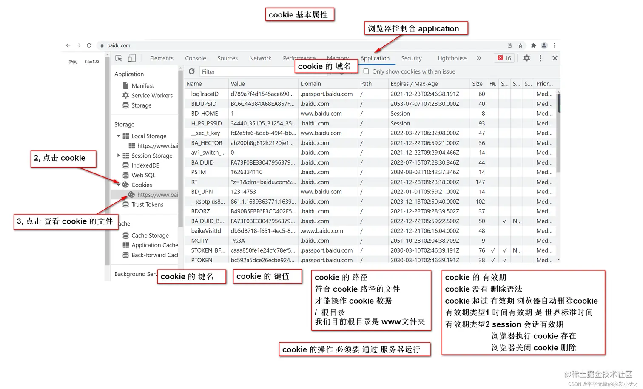Viewport: 643px width, 389px height.
Task: Select the H_PS_PSSID cookie row
Action: click(x=371, y=123)
